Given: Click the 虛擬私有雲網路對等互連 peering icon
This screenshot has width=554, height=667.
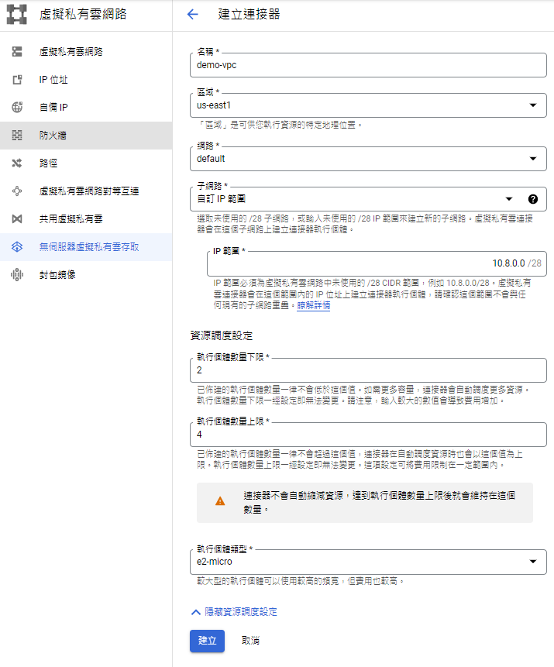Looking at the screenshot, I should [17, 191].
